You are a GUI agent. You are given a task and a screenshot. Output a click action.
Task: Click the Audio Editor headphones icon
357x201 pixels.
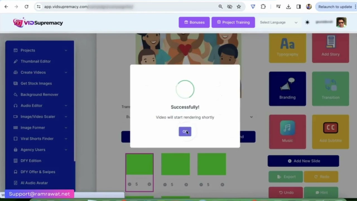pyautogui.click(x=15, y=106)
